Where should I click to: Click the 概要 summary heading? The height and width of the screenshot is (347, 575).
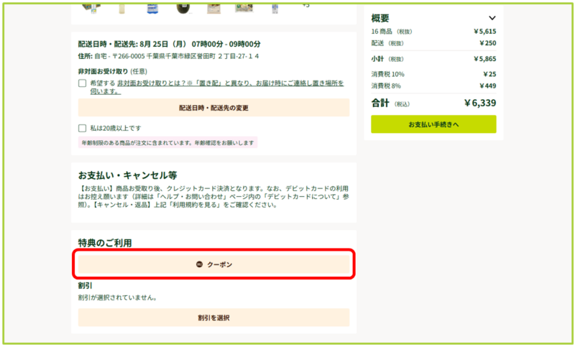click(x=380, y=18)
